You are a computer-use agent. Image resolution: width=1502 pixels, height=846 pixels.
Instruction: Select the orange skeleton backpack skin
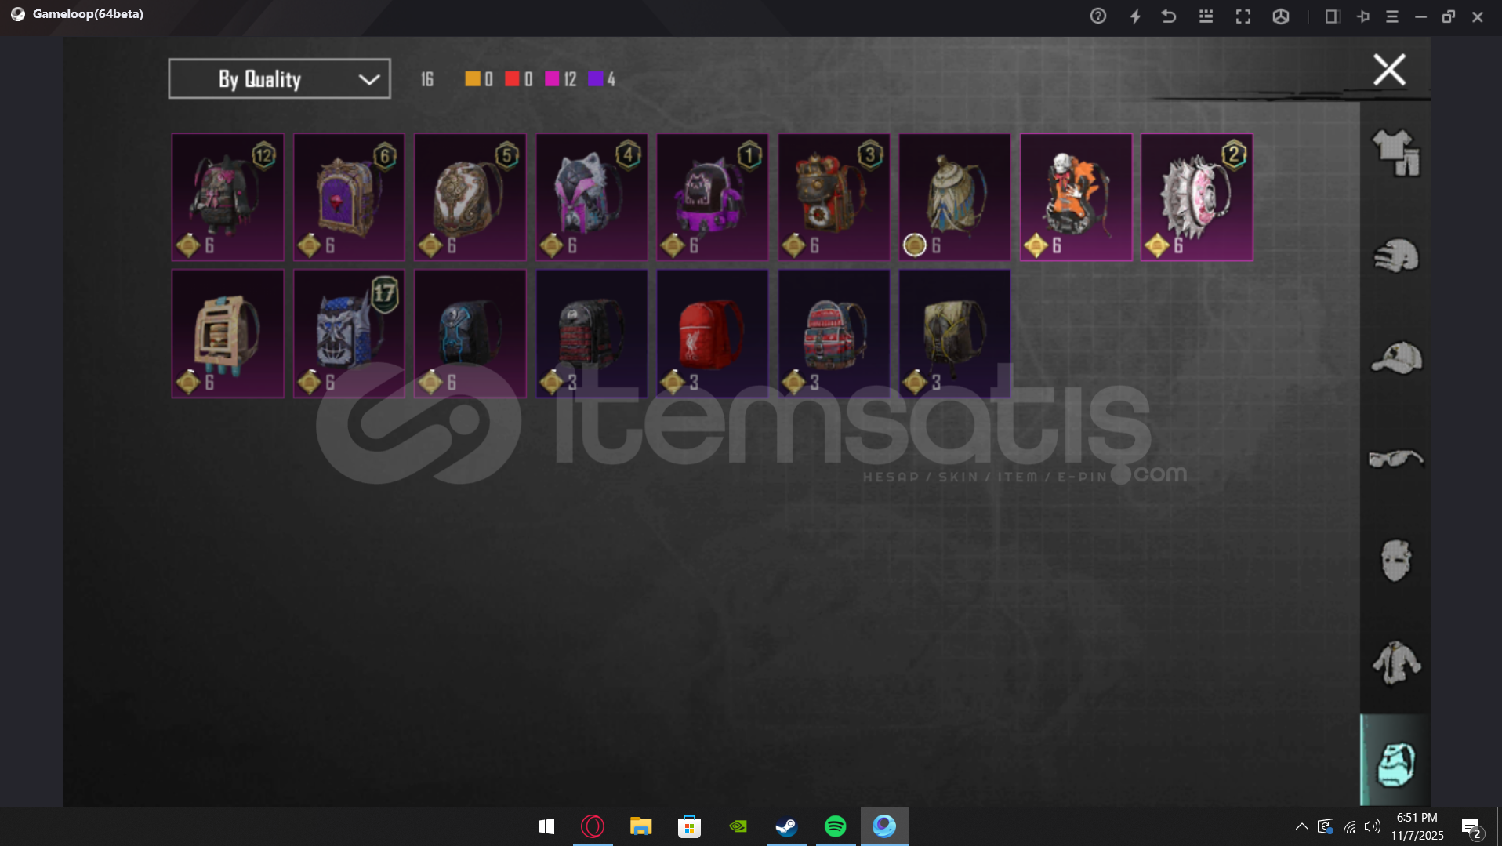(1076, 197)
